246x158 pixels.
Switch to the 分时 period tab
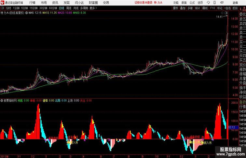click(8, 8)
